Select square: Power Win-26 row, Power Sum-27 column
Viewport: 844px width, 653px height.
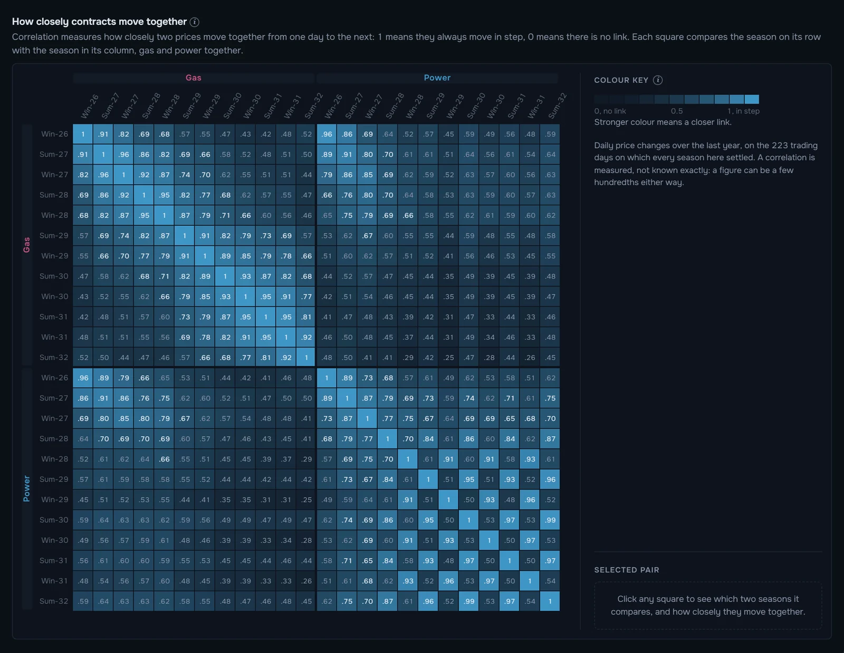click(347, 378)
